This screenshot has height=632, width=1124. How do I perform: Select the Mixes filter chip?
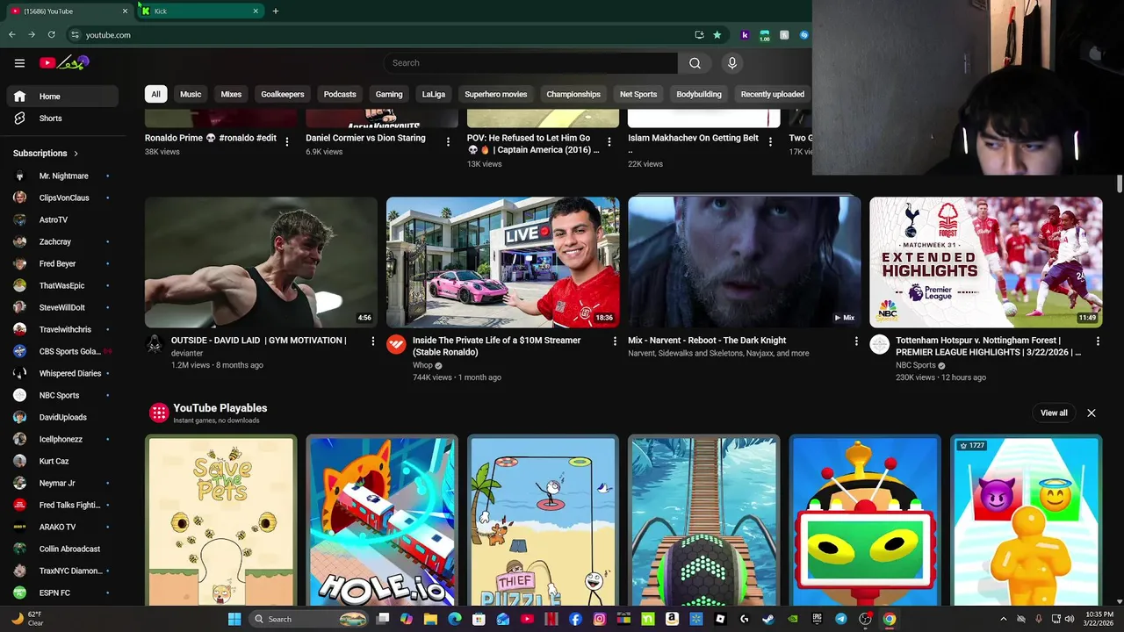(x=231, y=94)
